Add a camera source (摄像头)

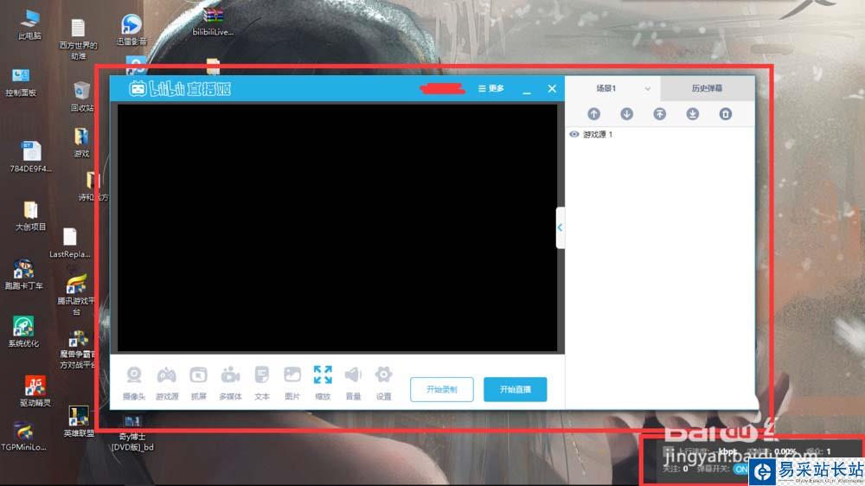134,383
